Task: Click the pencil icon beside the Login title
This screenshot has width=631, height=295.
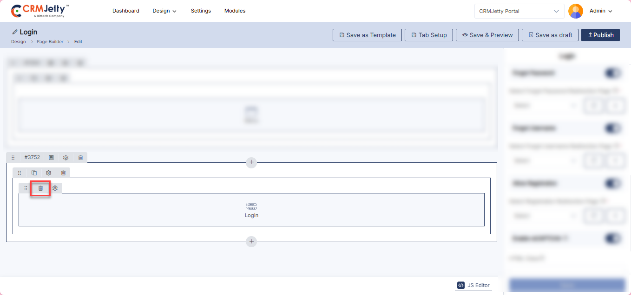Action: point(14,32)
